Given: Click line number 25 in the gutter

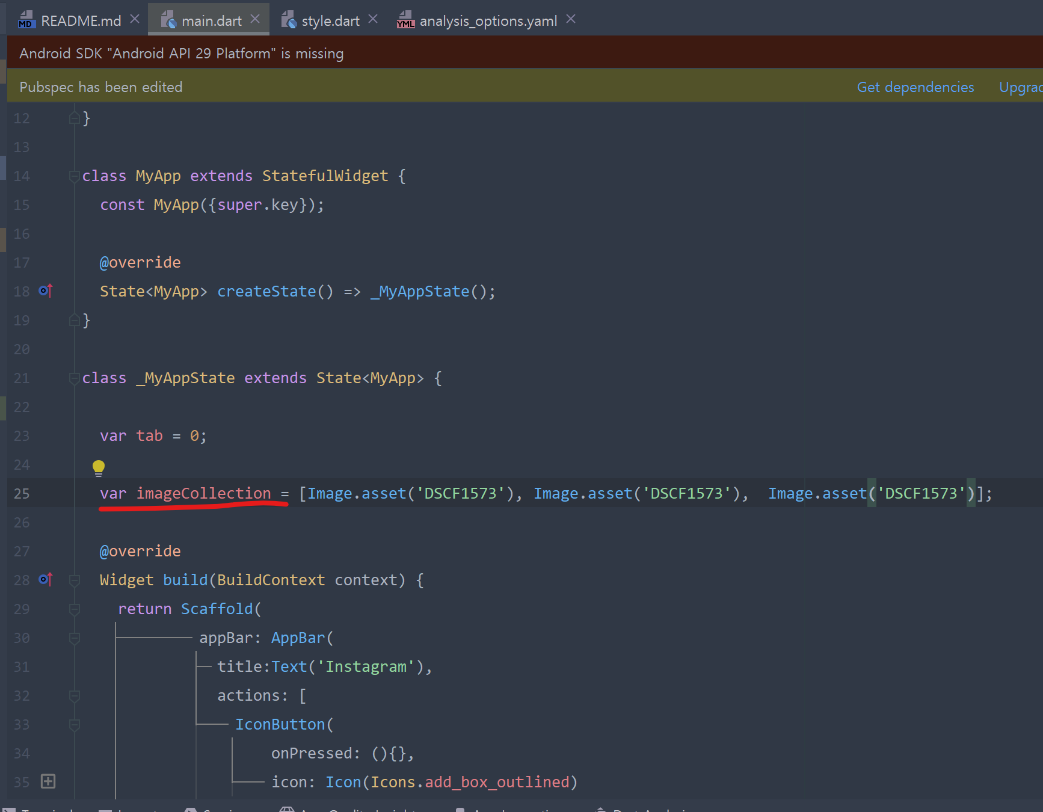Looking at the screenshot, I should pyautogui.click(x=22, y=494).
